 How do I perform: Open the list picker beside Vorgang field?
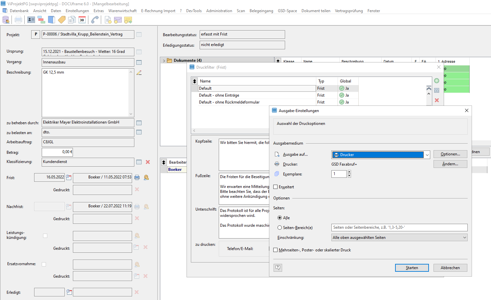139,62
